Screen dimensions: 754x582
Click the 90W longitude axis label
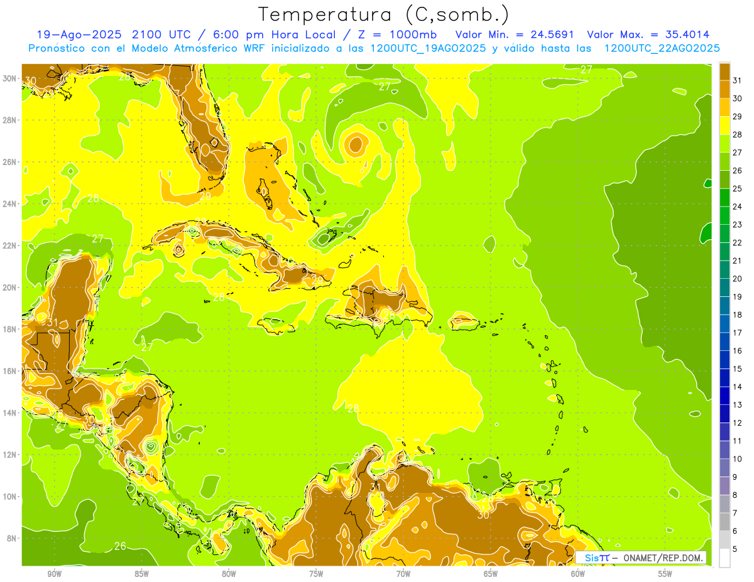tap(55, 574)
